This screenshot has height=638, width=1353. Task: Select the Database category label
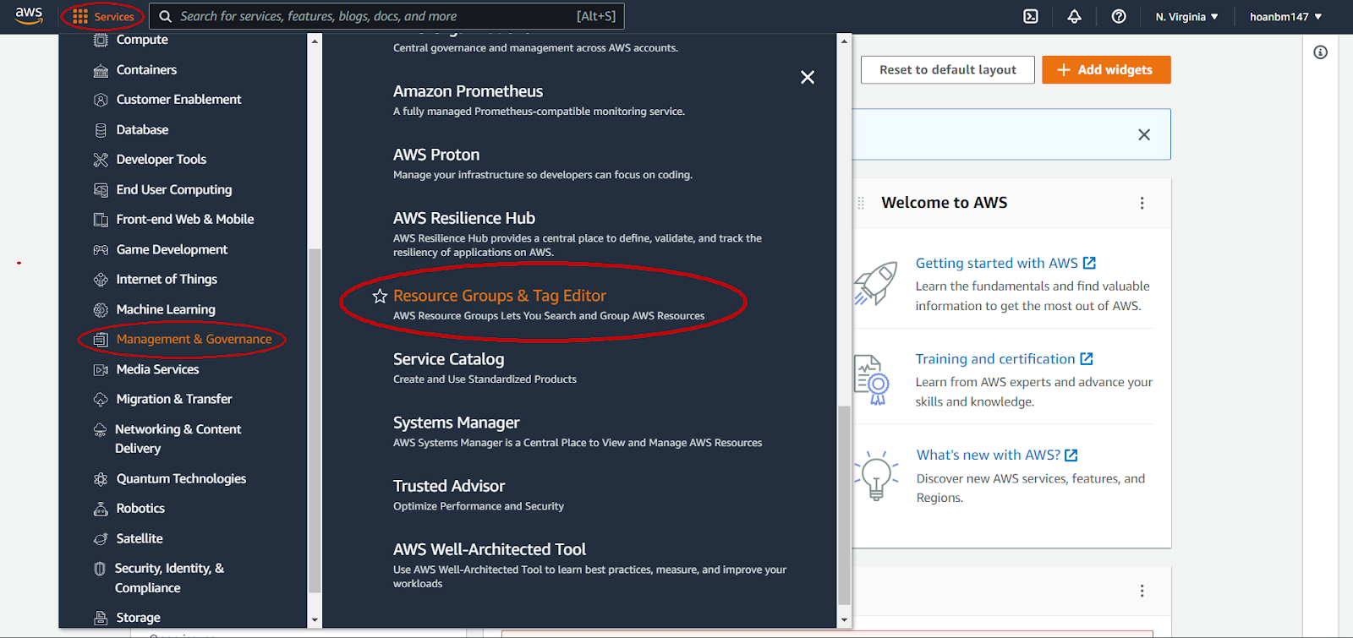point(142,129)
